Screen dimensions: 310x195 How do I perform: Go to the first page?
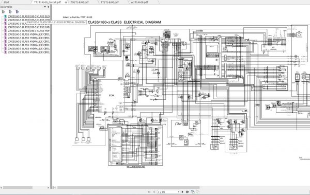(149, 191)
